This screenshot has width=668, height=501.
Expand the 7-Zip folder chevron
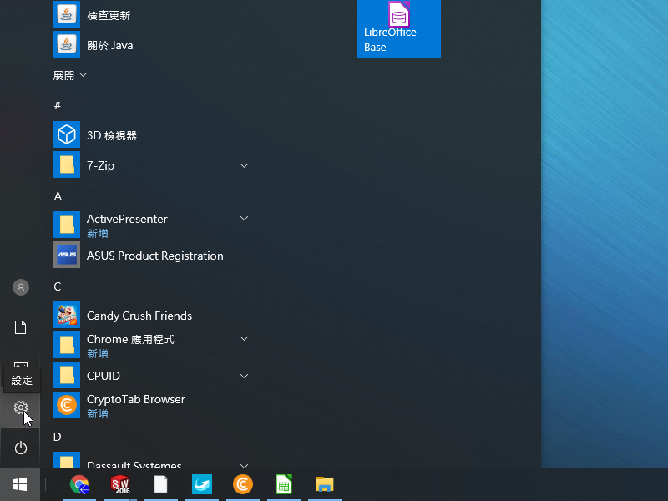click(244, 165)
